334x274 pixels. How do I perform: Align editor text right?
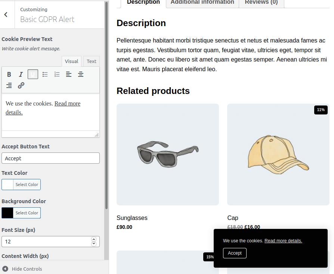(x=9, y=85)
